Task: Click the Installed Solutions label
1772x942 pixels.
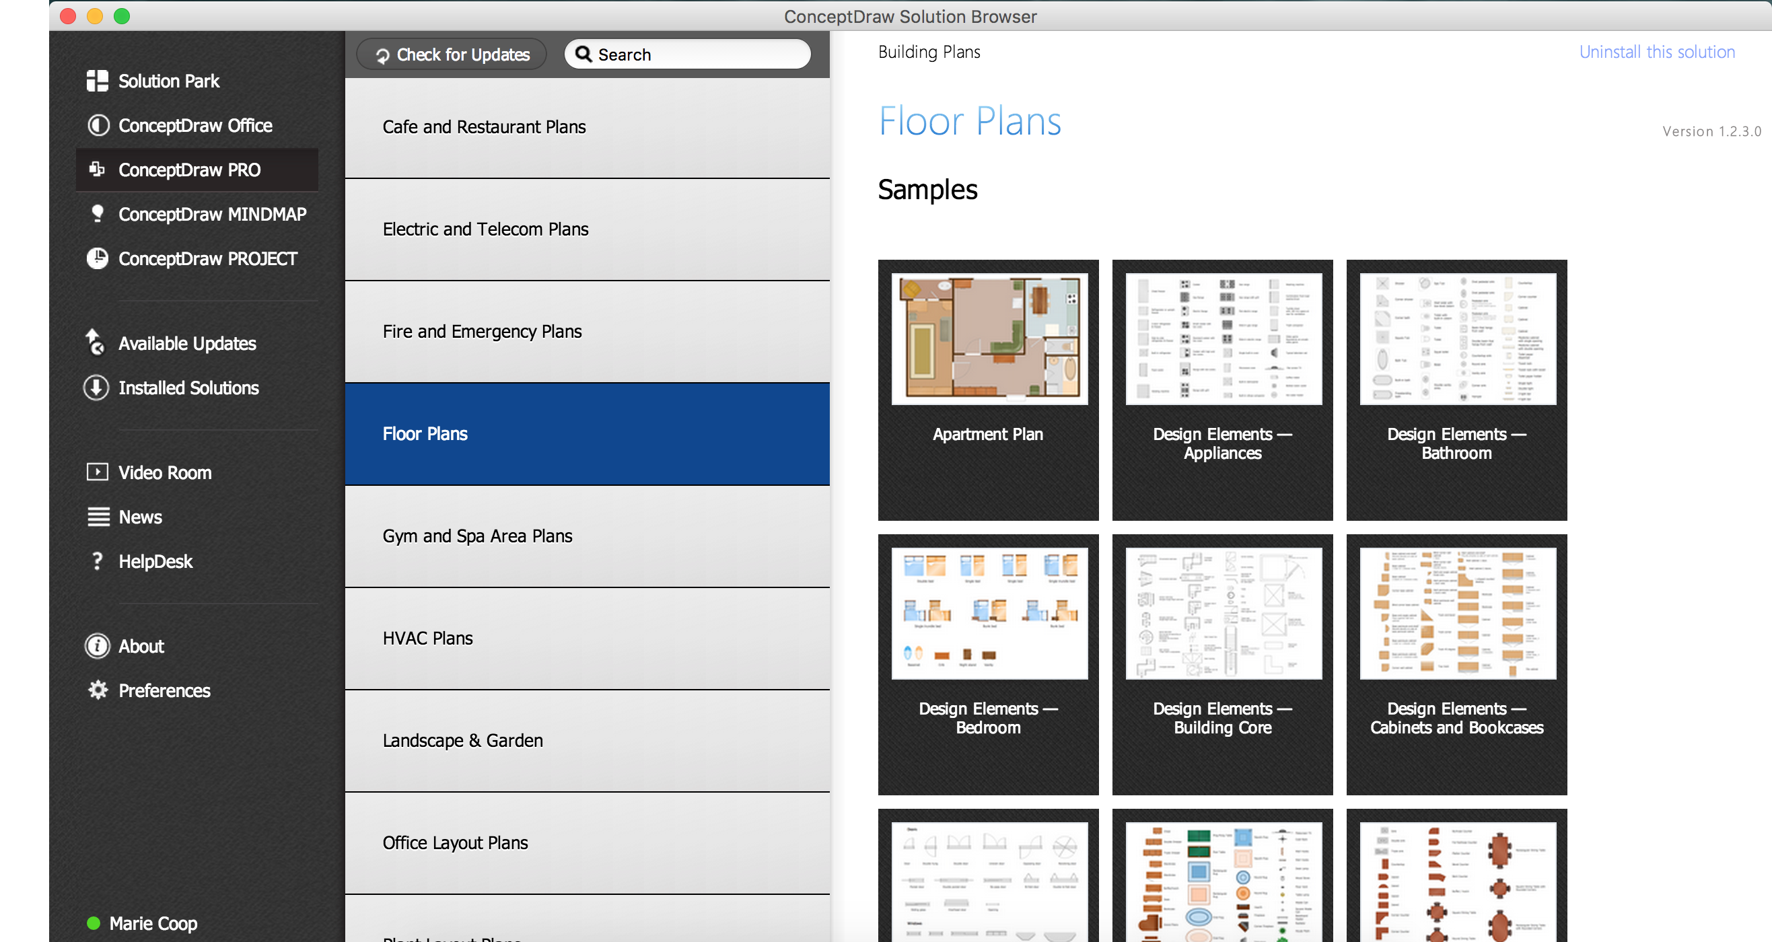Action: (x=188, y=388)
